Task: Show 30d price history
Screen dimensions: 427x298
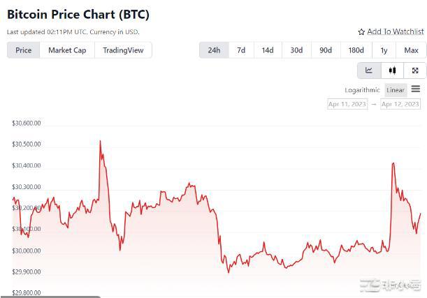Action: click(x=297, y=50)
